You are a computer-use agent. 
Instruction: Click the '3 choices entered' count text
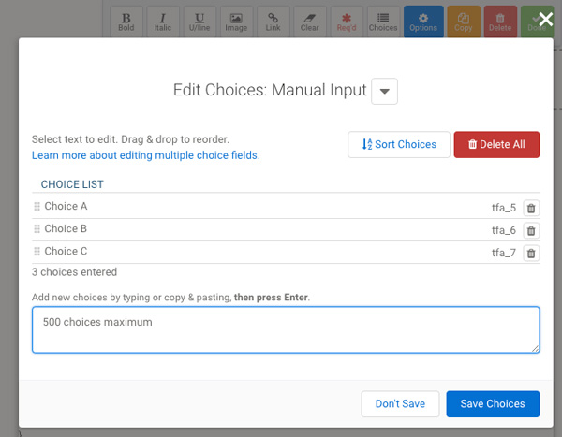(x=74, y=272)
